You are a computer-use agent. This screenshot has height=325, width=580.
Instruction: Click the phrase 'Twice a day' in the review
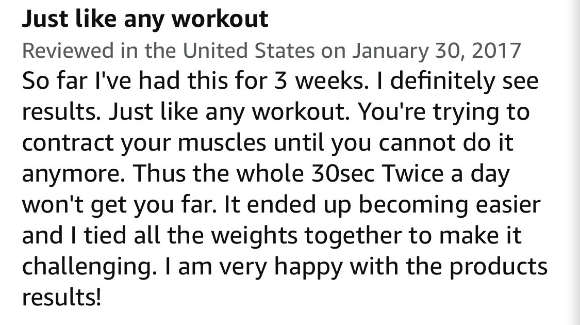(446, 174)
